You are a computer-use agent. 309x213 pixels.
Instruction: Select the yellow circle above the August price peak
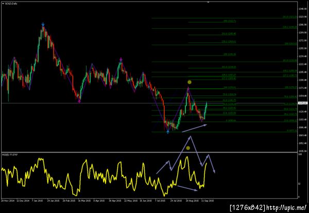(190, 82)
